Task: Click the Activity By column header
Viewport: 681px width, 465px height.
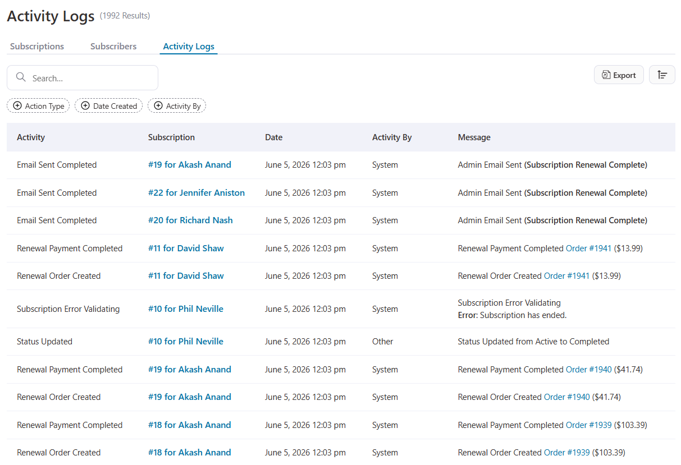Action: point(392,137)
